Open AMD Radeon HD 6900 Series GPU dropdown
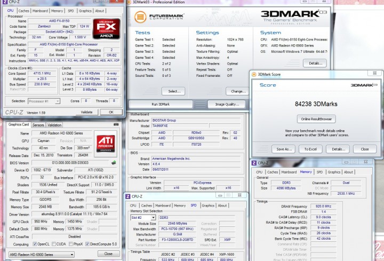This screenshot has width=384, height=261. coord(42,255)
